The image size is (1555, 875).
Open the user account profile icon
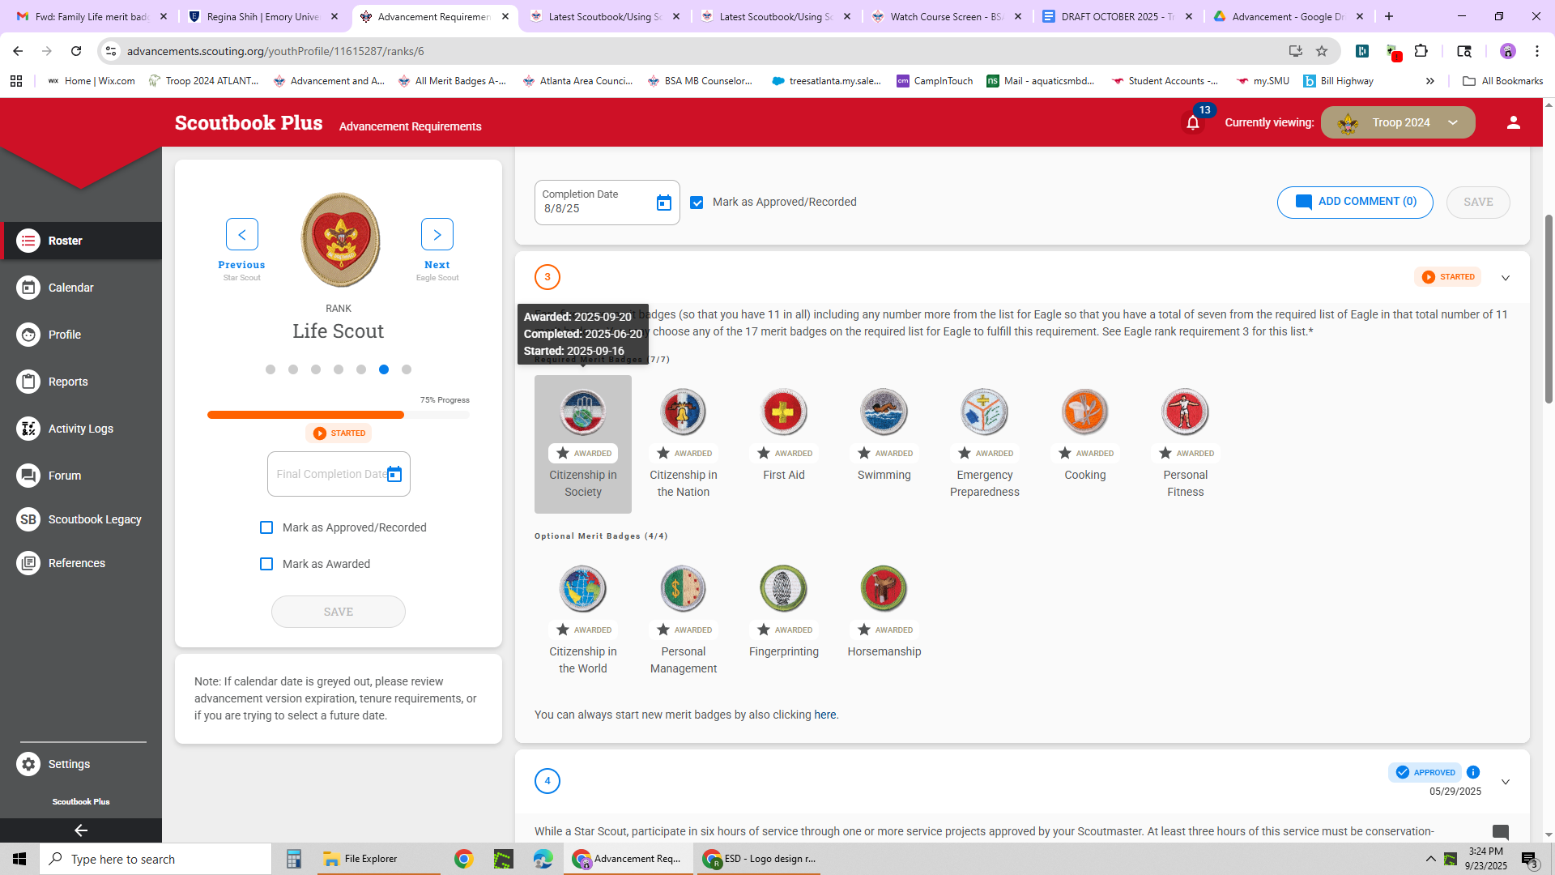click(1513, 122)
